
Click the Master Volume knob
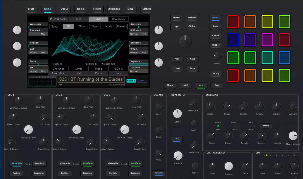(x=293, y=136)
